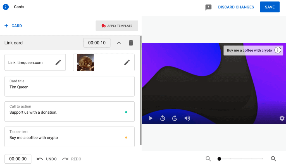Discard changes to the cards
This screenshot has width=286, height=167.
tap(236, 7)
